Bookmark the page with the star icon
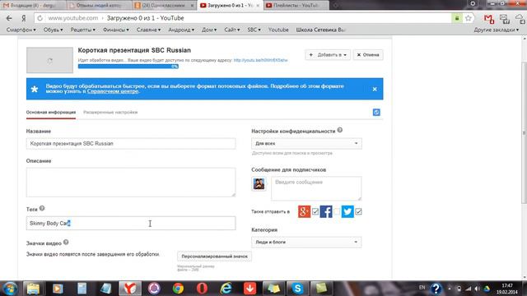The height and width of the screenshot is (296, 527). click(469, 18)
